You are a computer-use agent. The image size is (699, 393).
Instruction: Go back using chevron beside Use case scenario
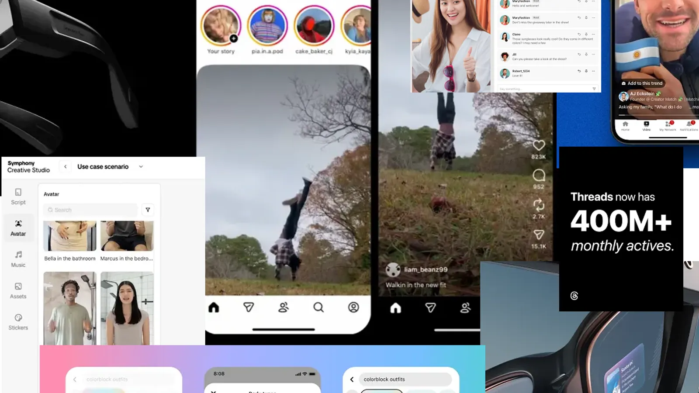tap(66, 167)
